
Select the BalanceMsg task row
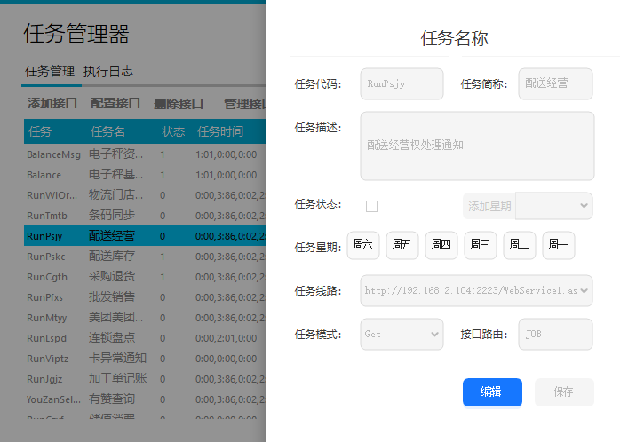[x=145, y=154]
